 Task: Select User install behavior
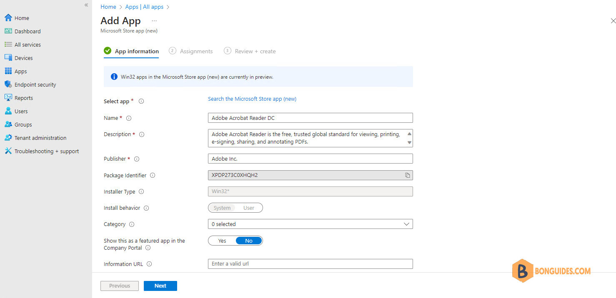[x=249, y=208]
